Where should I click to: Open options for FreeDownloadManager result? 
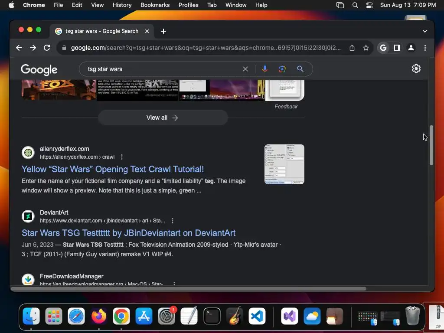pyautogui.click(x=174, y=284)
